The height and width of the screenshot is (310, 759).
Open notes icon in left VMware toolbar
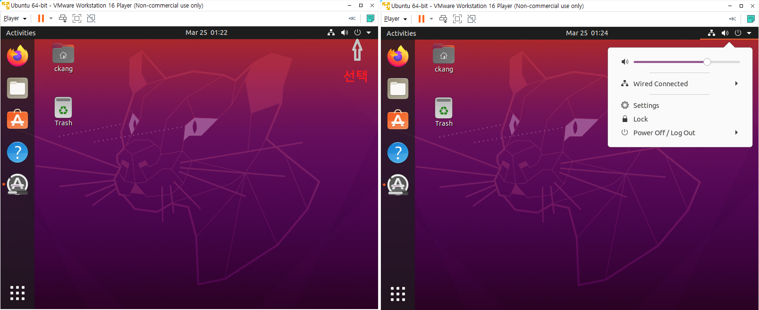tap(371, 18)
